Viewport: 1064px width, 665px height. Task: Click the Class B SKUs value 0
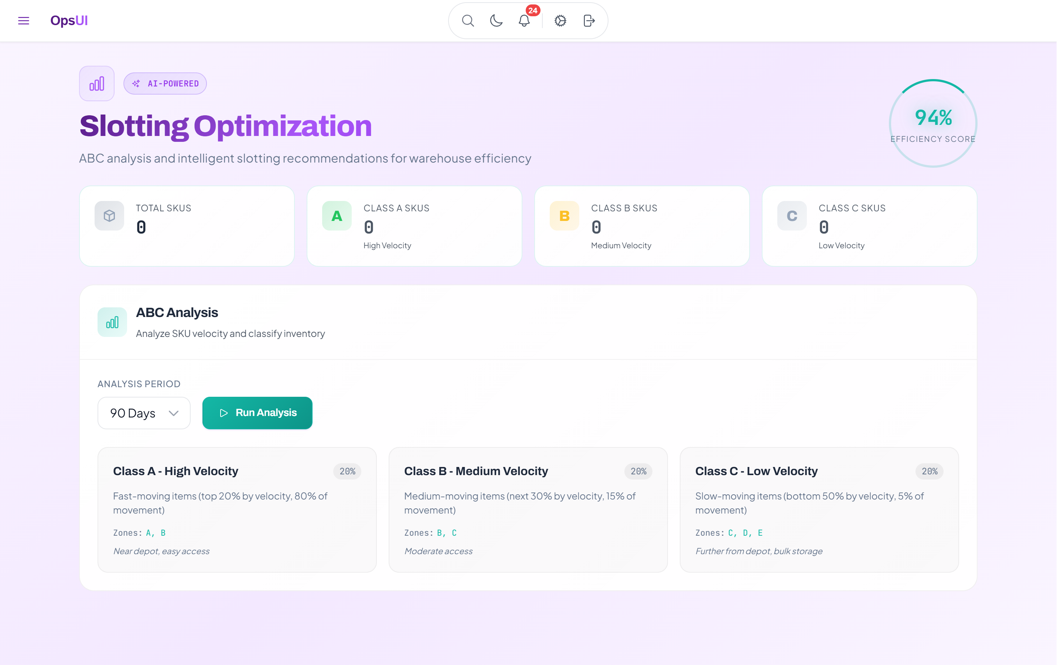click(596, 227)
